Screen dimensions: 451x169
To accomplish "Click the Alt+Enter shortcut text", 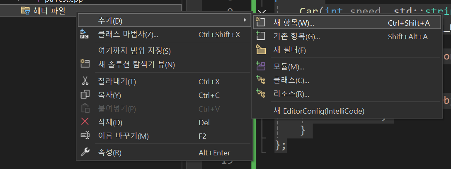I will point(214,153).
